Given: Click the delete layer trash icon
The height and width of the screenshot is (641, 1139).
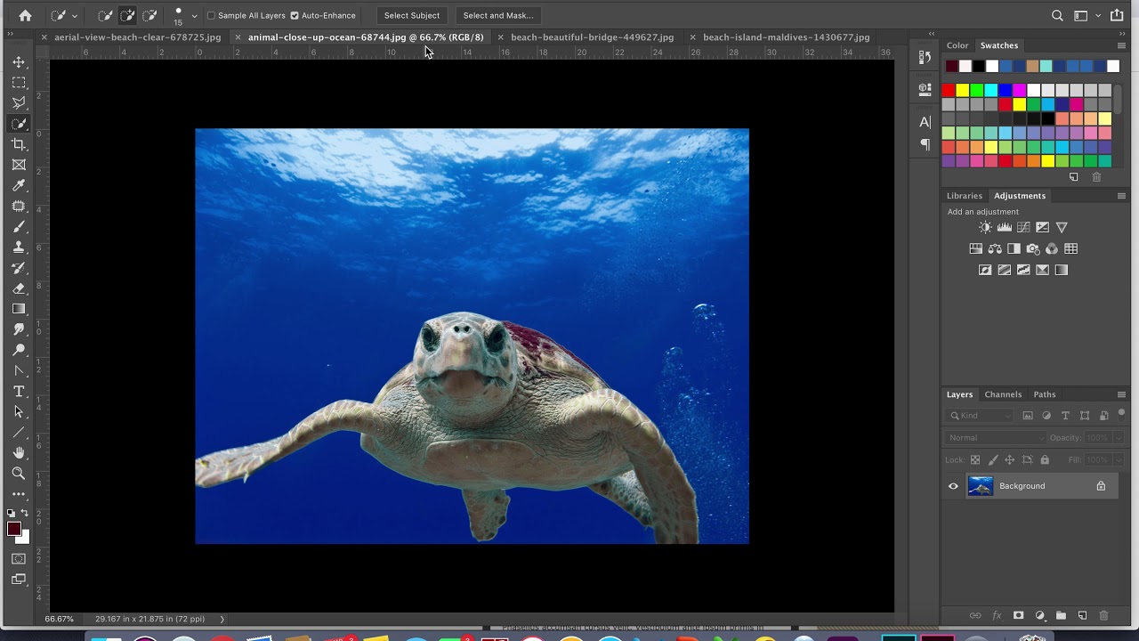Looking at the screenshot, I should [x=1104, y=615].
